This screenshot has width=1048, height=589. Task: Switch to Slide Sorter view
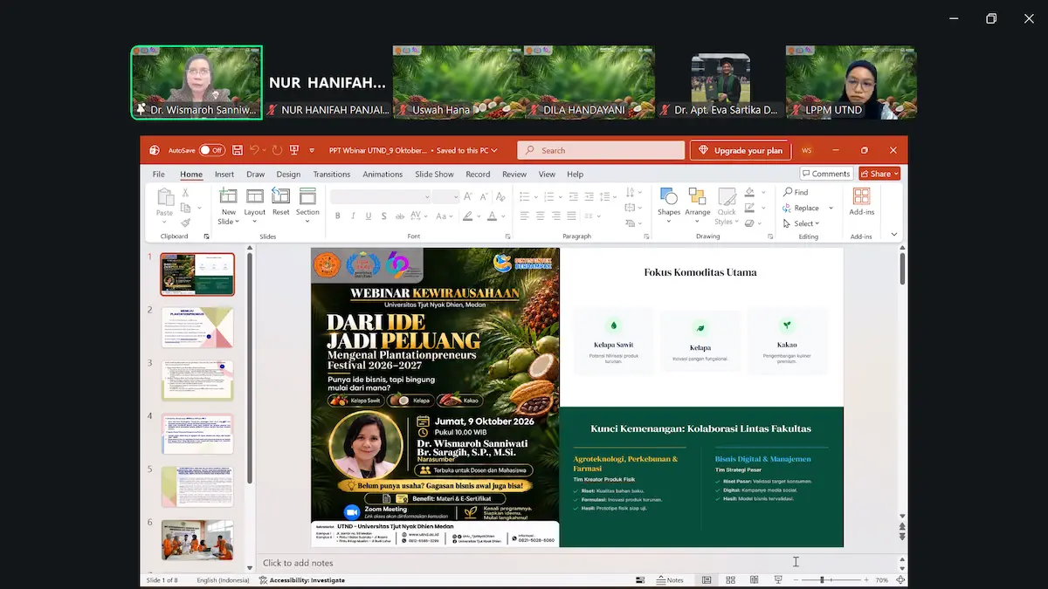[730, 579]
